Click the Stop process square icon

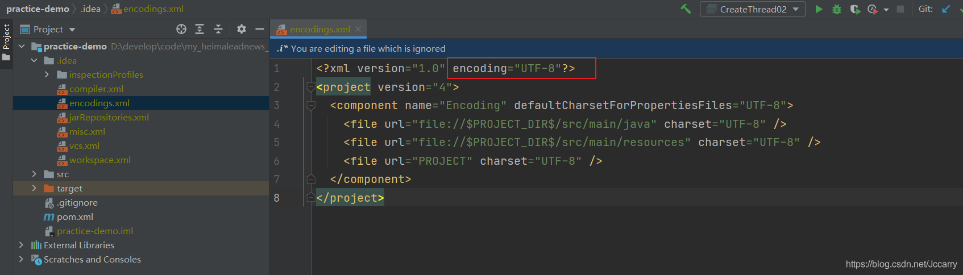[x=900, y=9]
